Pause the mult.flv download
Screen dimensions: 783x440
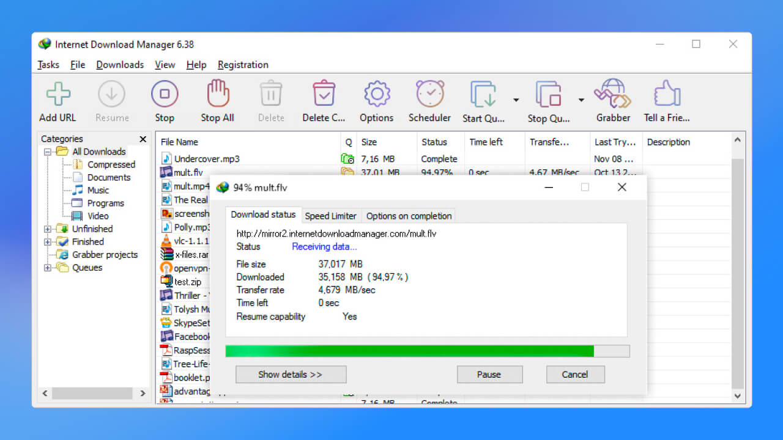pyautogui.click(x=489, y=375)
